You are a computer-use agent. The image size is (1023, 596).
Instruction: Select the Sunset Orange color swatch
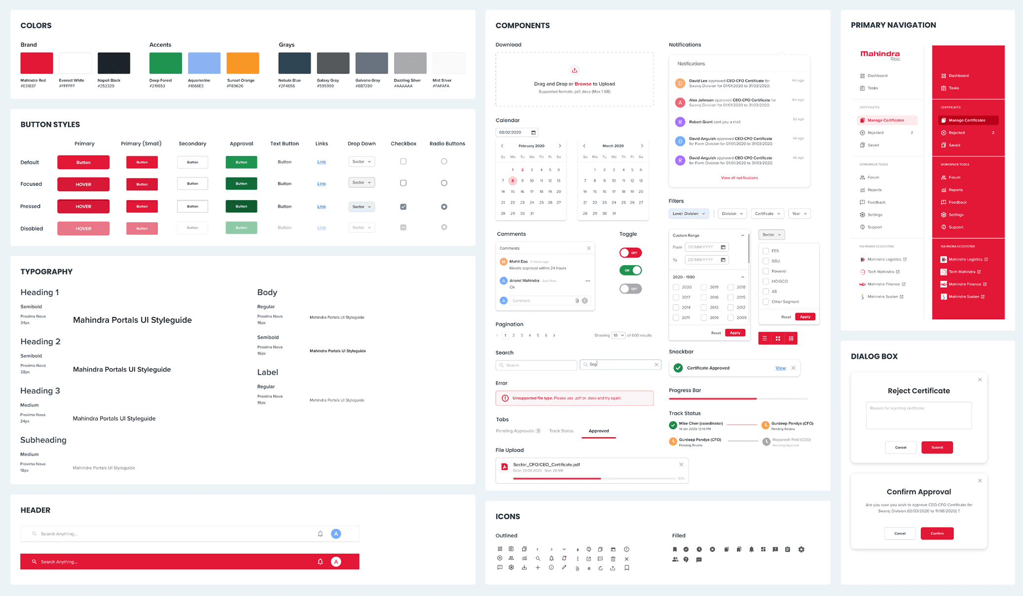(x=243, y=63)
